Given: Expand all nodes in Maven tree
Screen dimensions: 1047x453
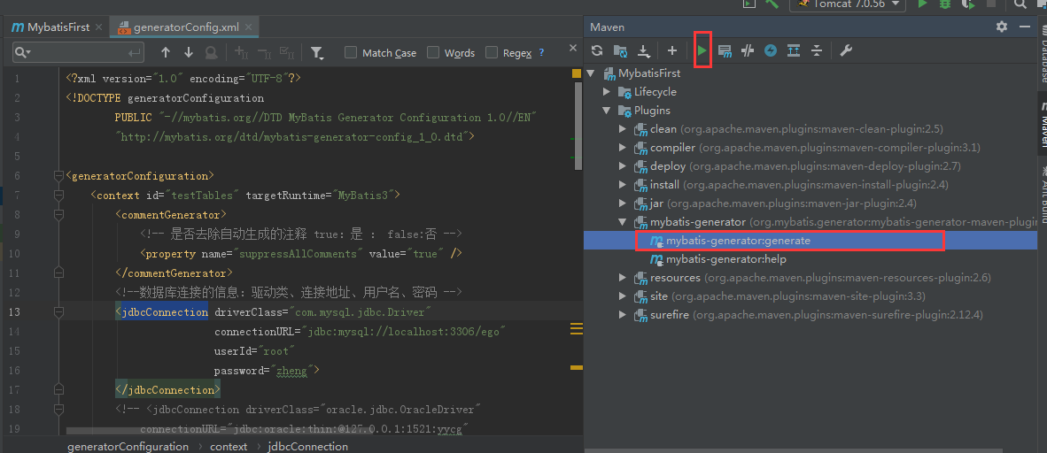Looking at the screenshot, I should [x=794, y=50].
